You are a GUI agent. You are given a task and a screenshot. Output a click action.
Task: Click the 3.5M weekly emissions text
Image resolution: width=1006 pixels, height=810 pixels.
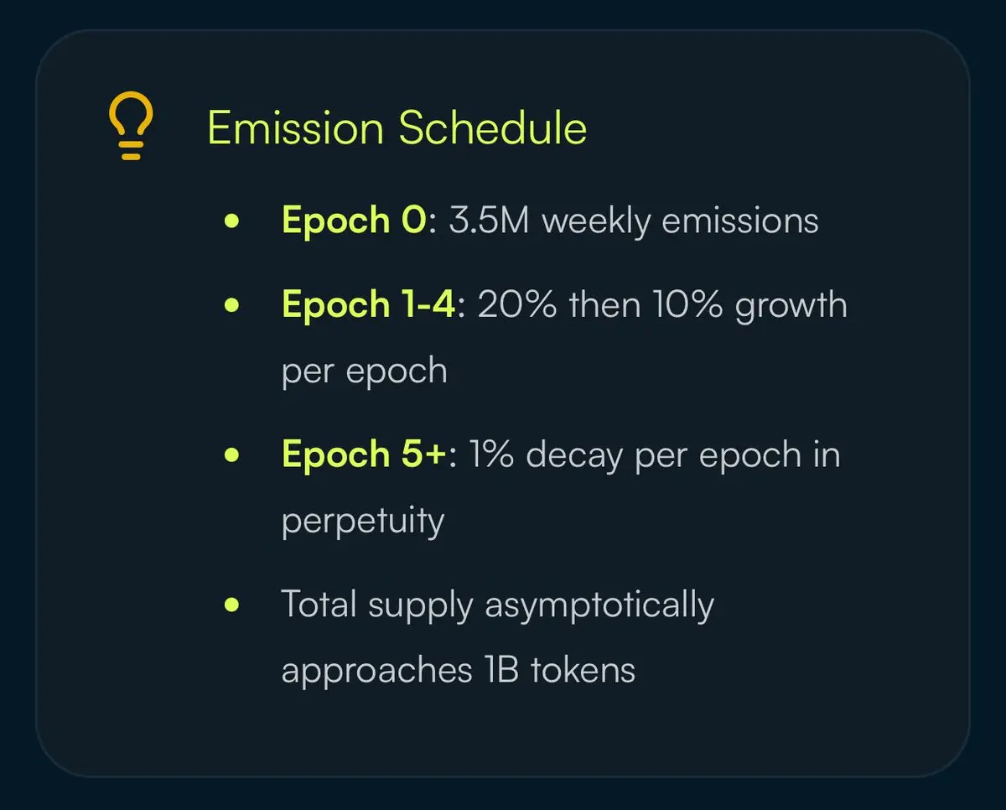(x=634, y=221)
